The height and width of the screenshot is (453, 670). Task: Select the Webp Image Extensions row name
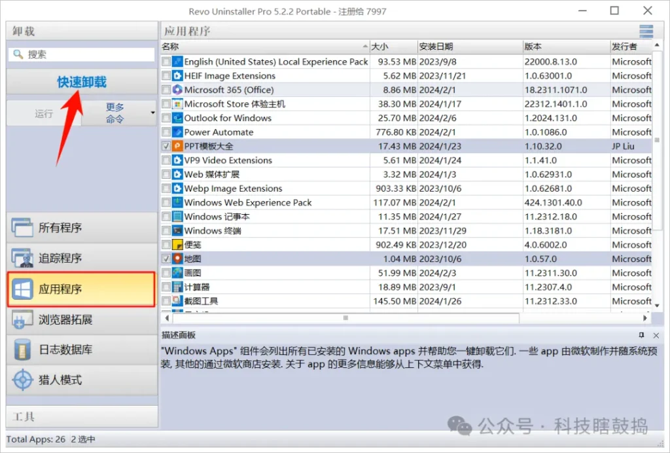pos(234,189)
